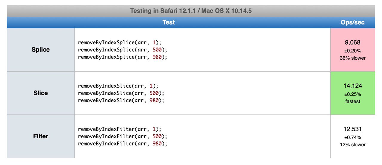Click the green 14,124 fastest cell
The image size is (382, 165).
tap(352, 93)
